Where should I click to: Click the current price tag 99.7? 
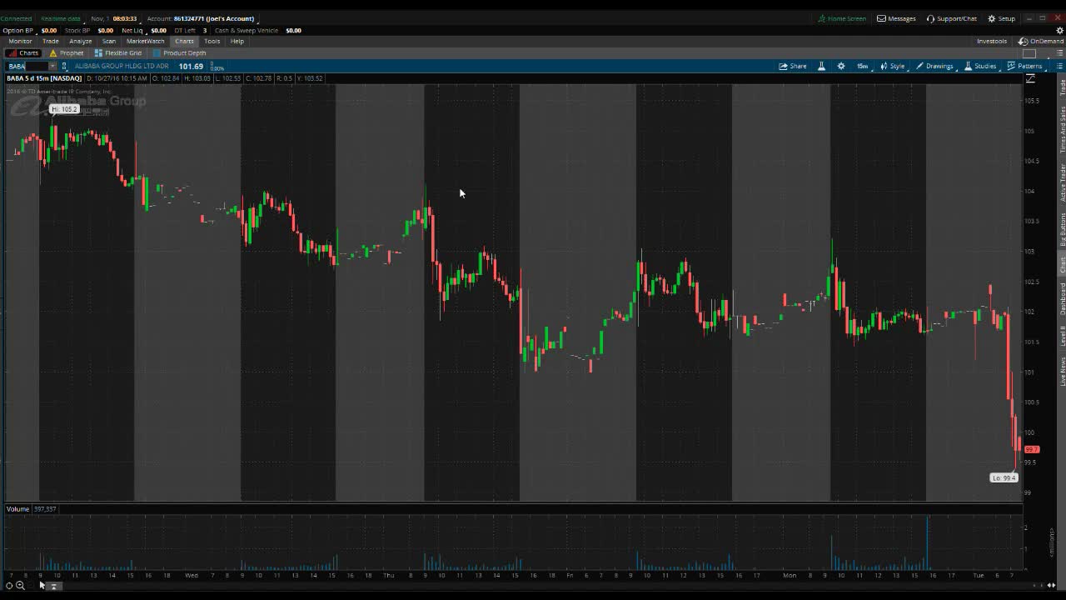[1032, 449]
